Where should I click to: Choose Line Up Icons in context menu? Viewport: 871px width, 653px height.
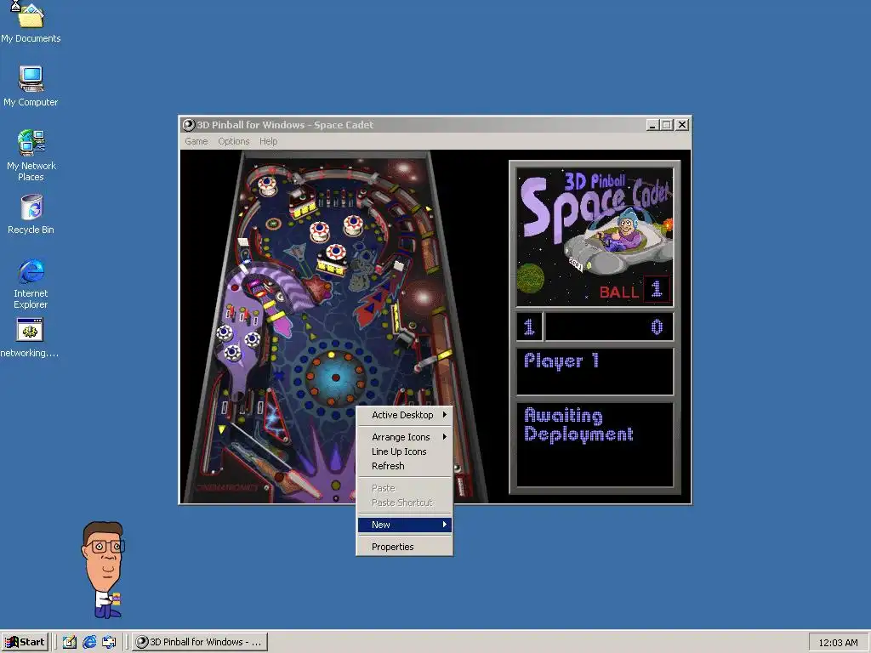(x=404, y=451)
